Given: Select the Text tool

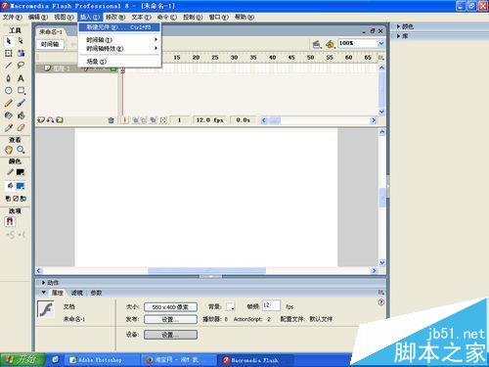Looking at the screenshot, I should 21,78.
